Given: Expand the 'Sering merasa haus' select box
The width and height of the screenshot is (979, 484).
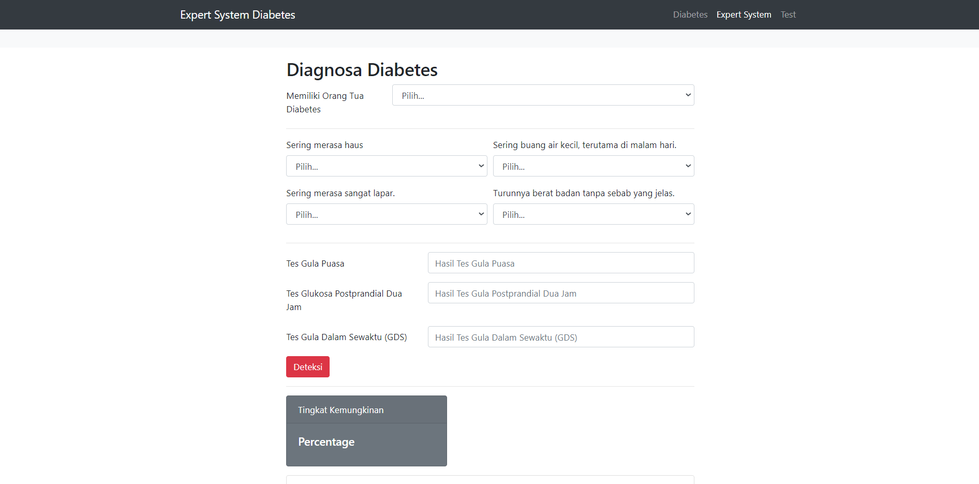Looking at the screenshot, I should 386,166.
